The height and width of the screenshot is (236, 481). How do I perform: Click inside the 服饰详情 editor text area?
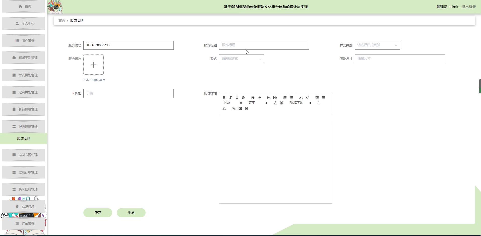[x=275, y=158]
